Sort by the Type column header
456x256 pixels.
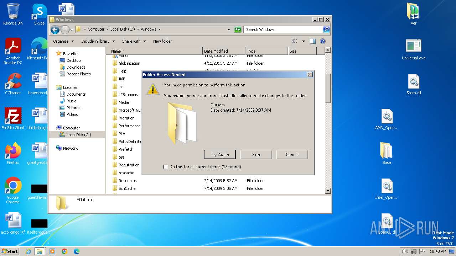[x=266, y=51]
